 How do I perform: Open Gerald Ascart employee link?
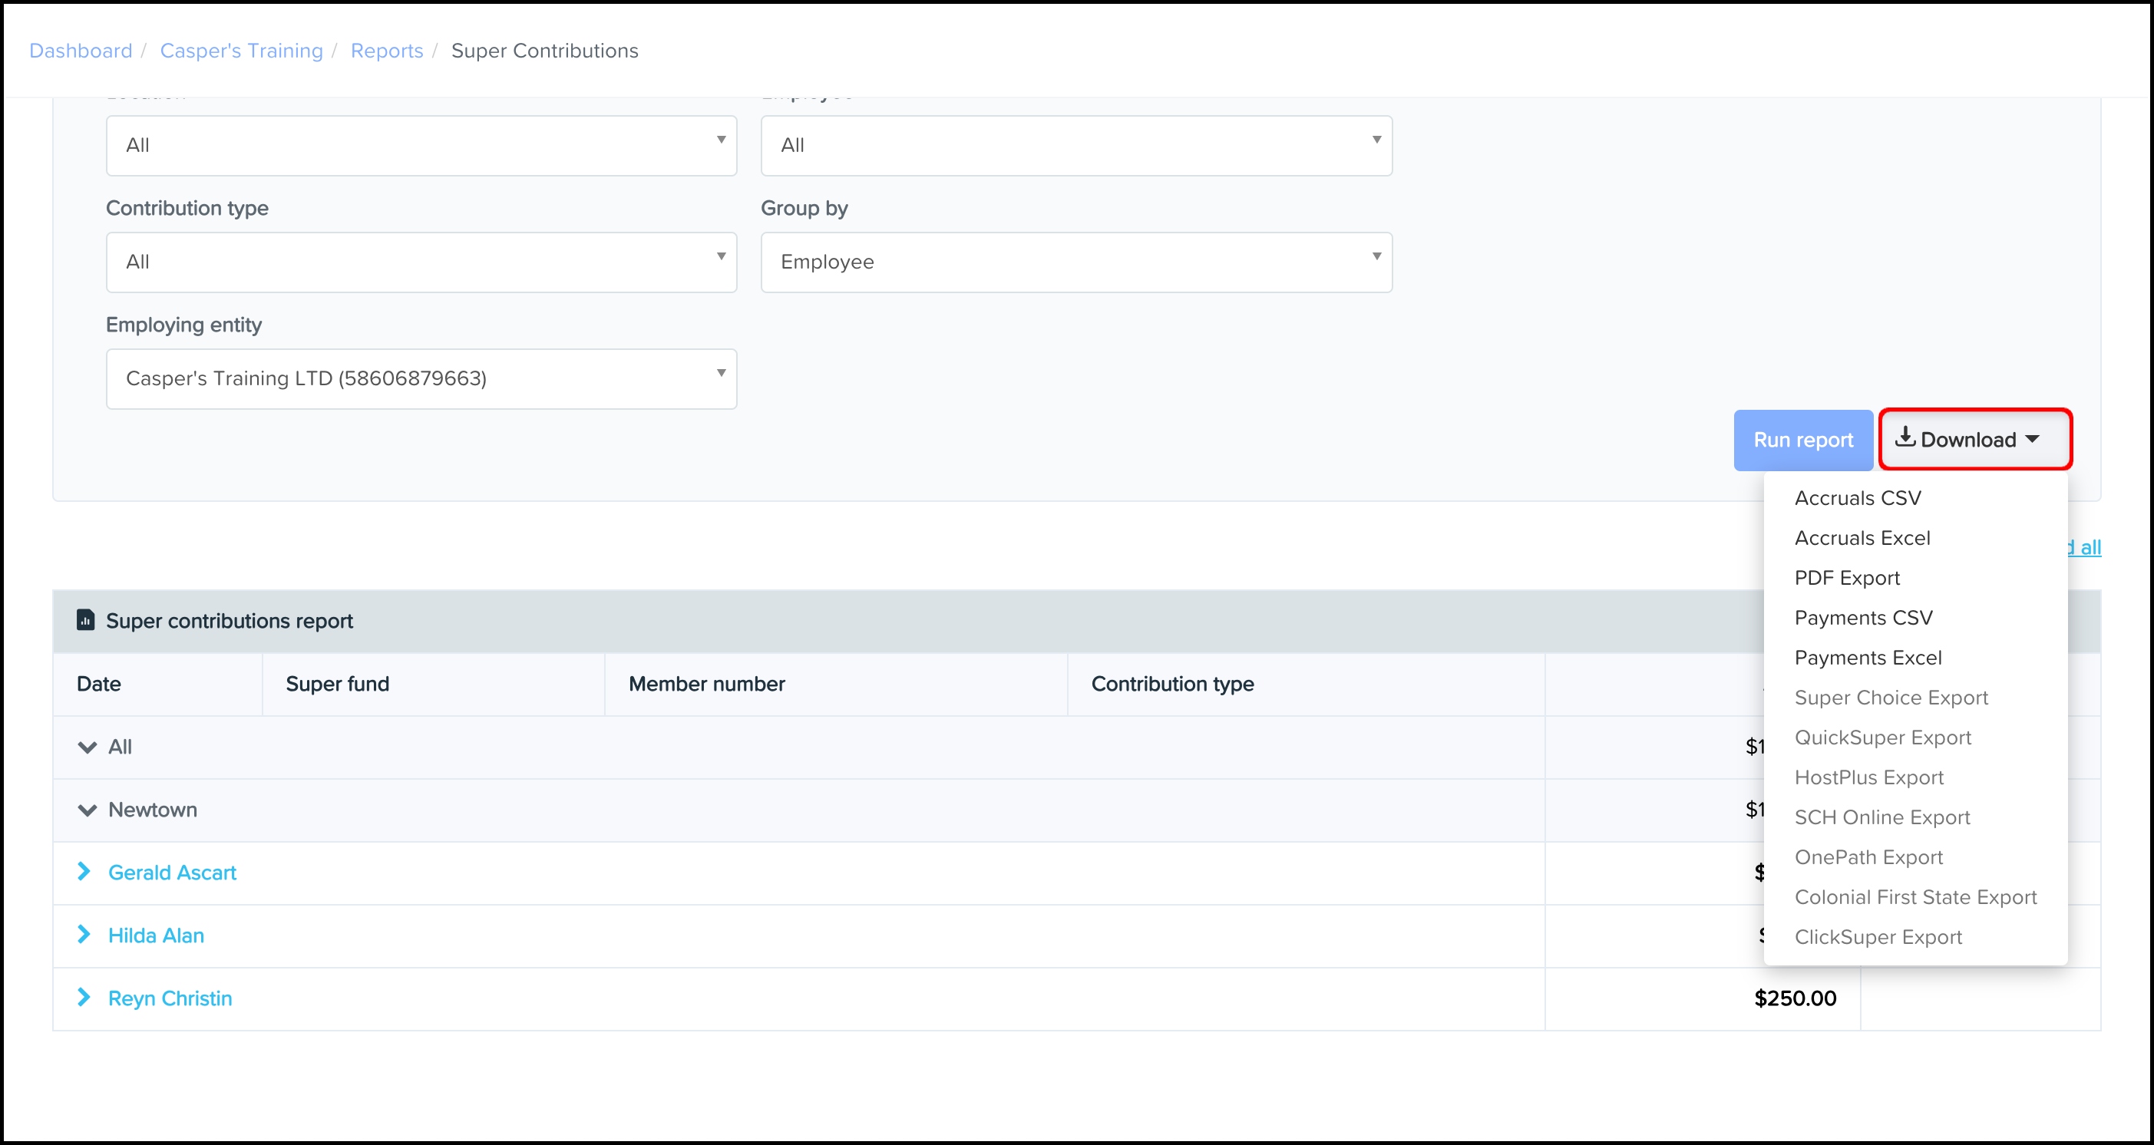click(172, 873)
